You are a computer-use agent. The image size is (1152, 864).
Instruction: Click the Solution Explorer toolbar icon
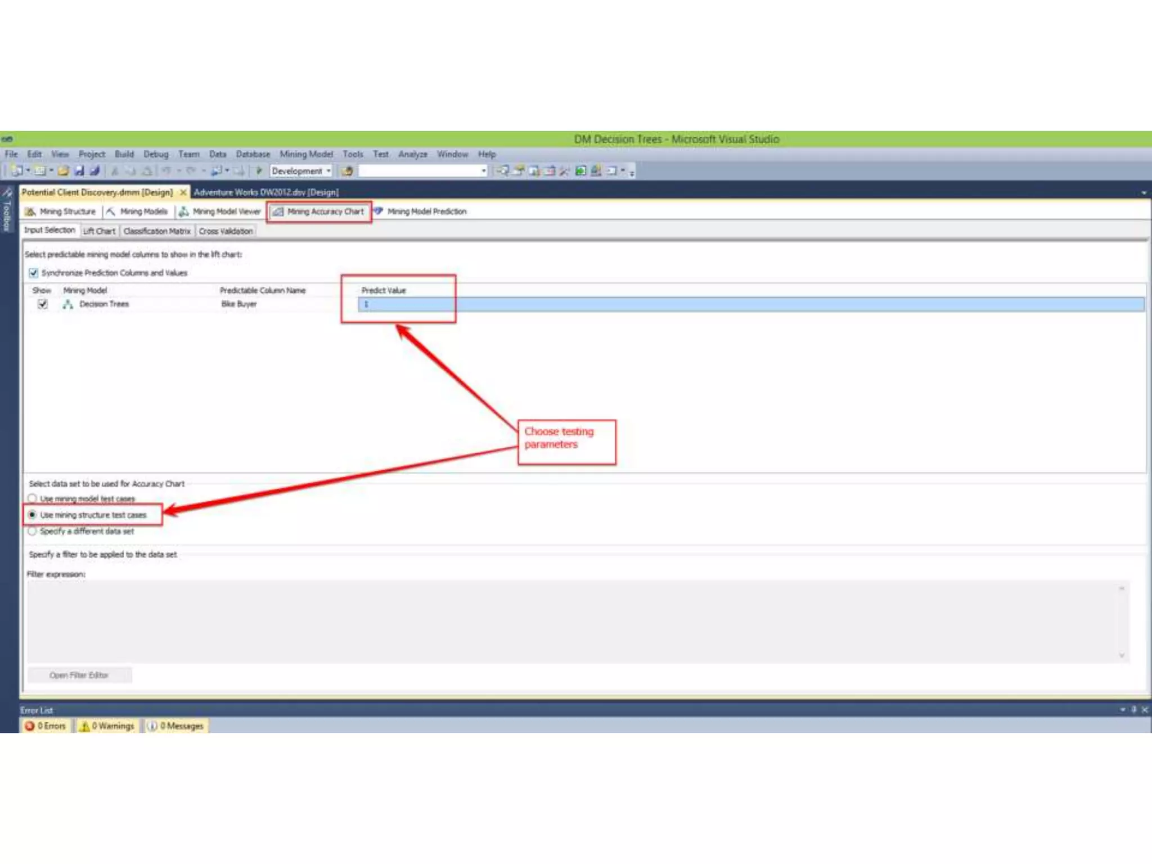(x=502, y=170)
